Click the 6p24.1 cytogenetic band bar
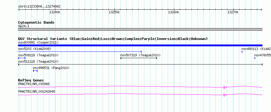The width and height of the screenshot is (271, 112). click(140, 29)
